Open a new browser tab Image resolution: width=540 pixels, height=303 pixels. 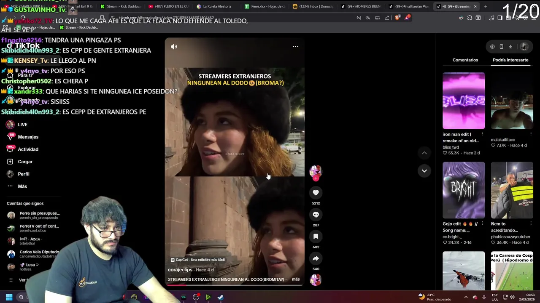(x=486, y=6)
